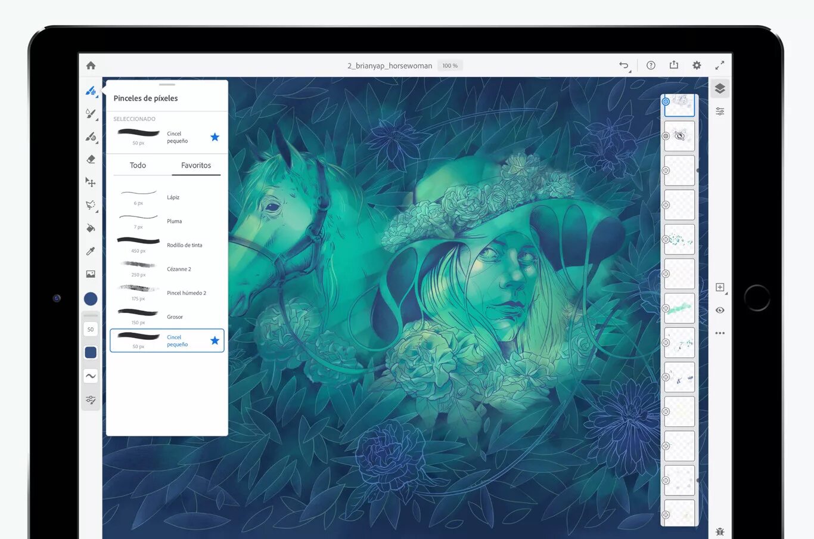The width and height of the screenshot is (814, 539).
Task: Open app settings gear
Action: (x=697, y=66)
